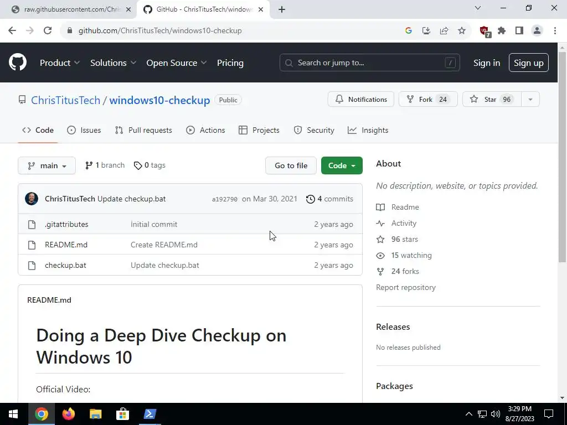This screenshot has height=425, width=567.
Task: Open File Explorer from the taskbar
Action: 95,414
